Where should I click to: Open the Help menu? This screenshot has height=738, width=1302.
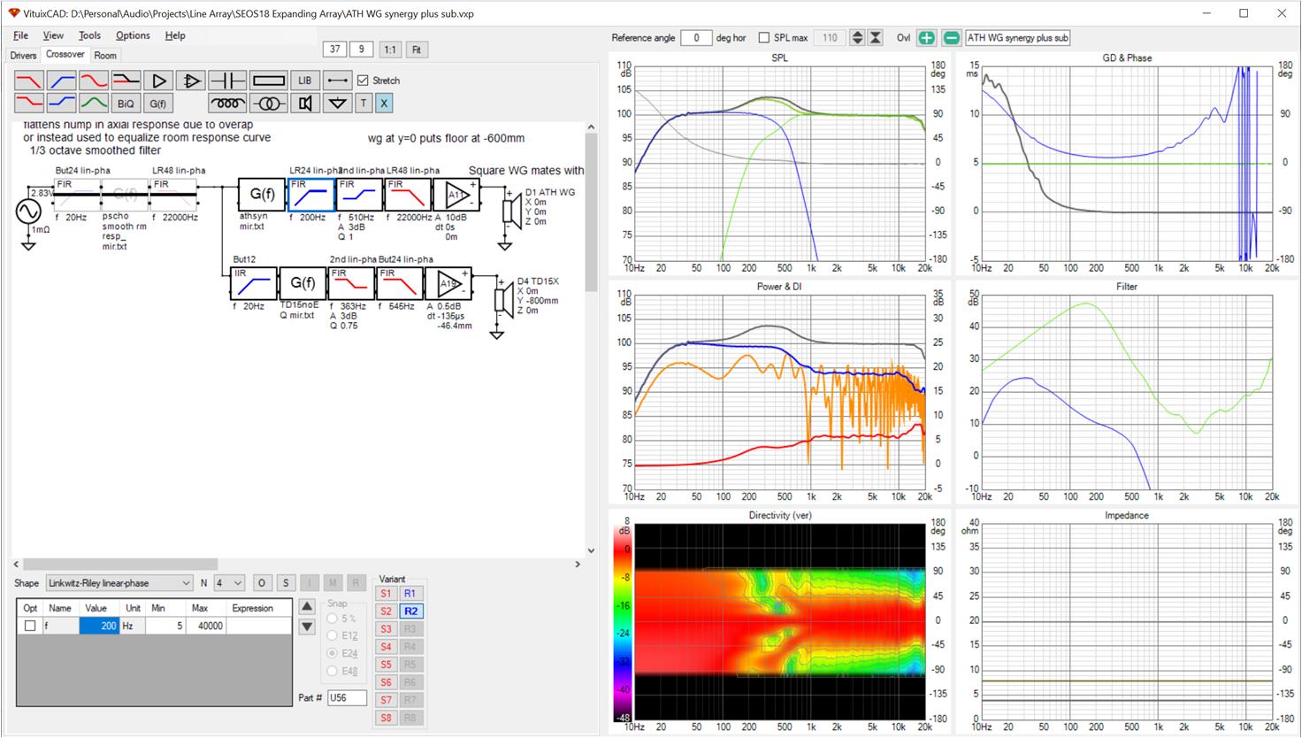(x=175, y=35)
